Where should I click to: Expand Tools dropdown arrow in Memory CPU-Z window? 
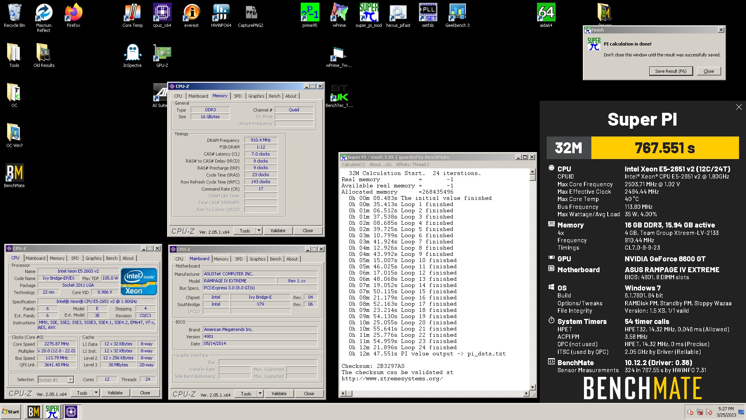(259, 231)
